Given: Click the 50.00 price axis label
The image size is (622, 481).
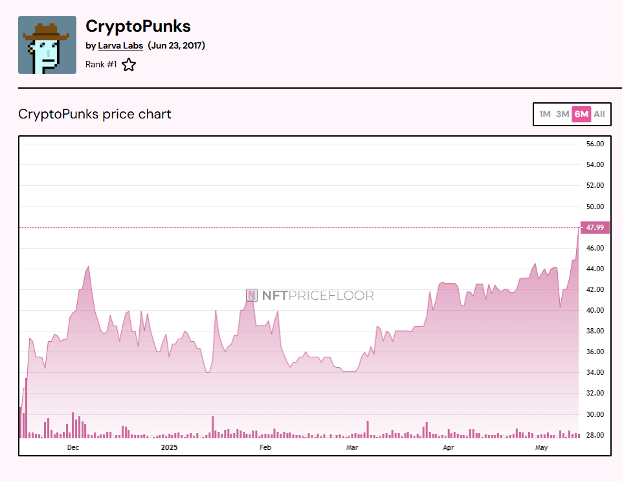Looking at the screenshot, I should (595, 207).
